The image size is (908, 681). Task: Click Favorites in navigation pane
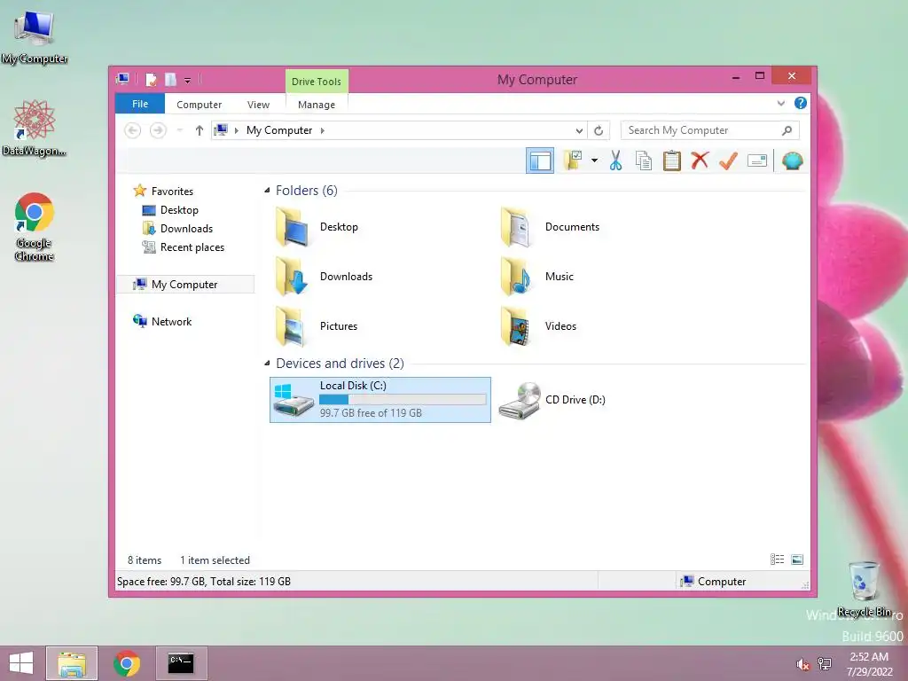tap(172, 192)
